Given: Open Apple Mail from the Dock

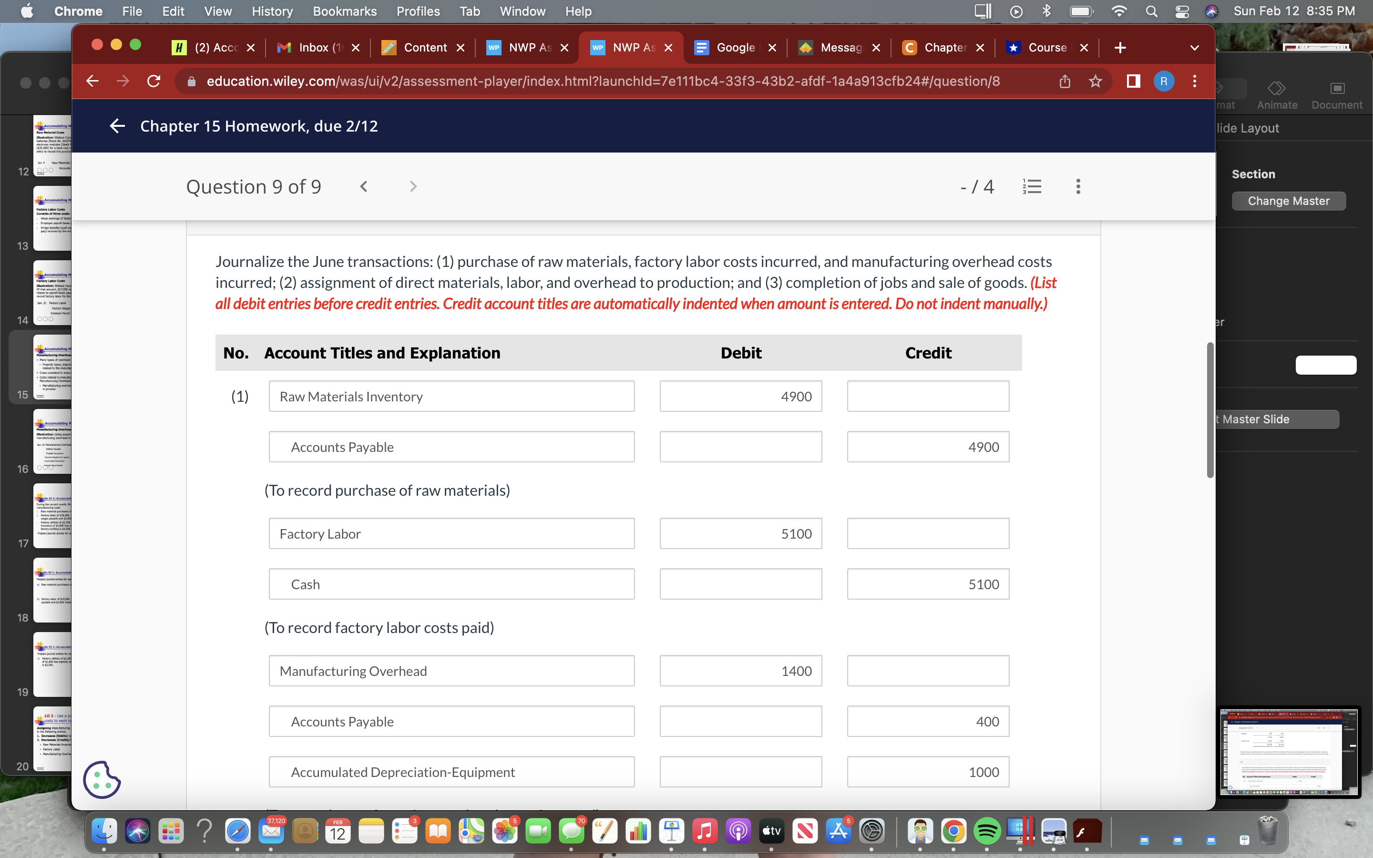Looking at the screenshot, I should pyautogui.click(x=272, y=831).
